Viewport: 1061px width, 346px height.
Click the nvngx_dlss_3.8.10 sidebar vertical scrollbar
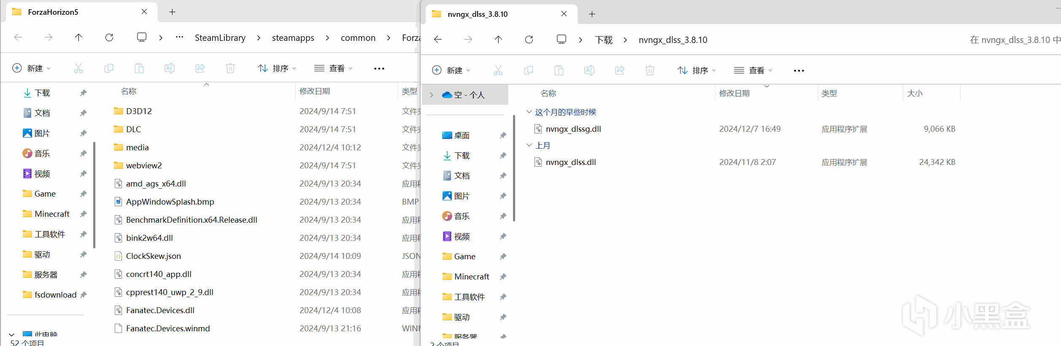click(x=514, y=168)
